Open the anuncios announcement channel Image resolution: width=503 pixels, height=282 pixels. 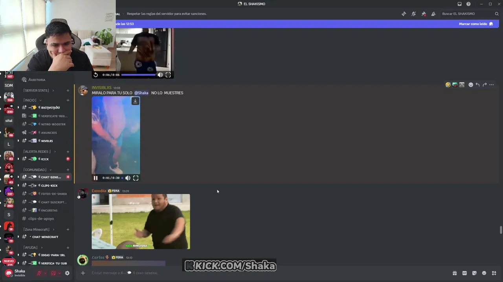pyautogui.click(x=46, y=133)
